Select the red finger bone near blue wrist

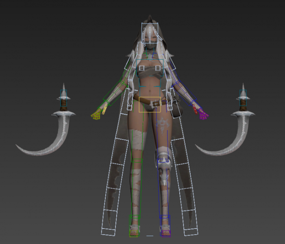[x=195, y=109]
